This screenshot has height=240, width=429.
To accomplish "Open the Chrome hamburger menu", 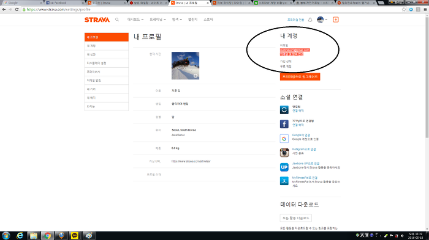I will [x=425, y=9].
